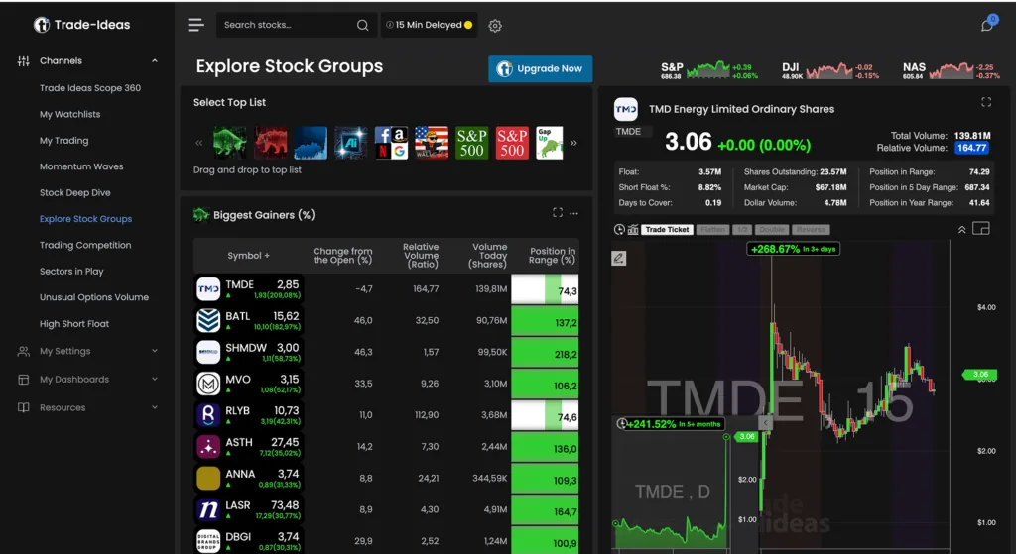The height and width of the screenshot is (554, 1016).
Task: Select the FANG stocks top list icon
Action: 391,143
